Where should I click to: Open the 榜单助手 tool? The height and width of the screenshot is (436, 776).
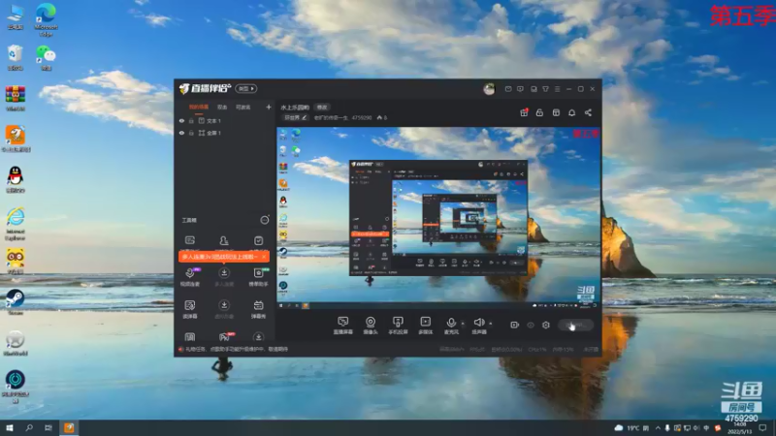[258, 277]
